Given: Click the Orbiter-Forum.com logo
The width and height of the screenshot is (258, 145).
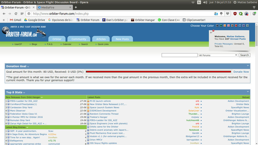Looking at the screenshot, I should [x=24, y=31].
